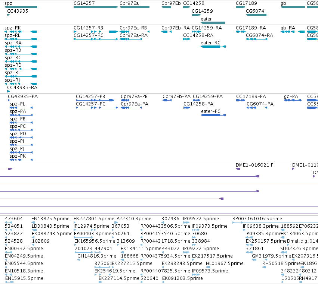This screenshot has height=284, width=318.
Task: Select the CG14259-PA protein label
Action: (x=208, y=97)
